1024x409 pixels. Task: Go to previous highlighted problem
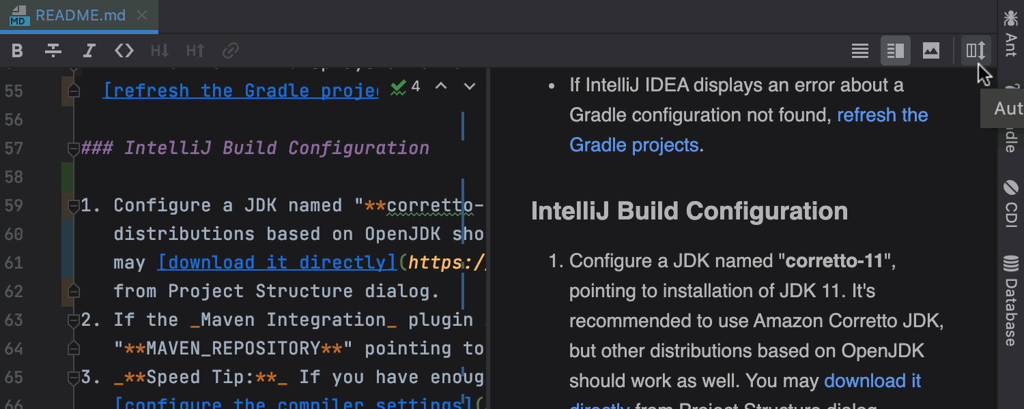[x=441, y=87]
